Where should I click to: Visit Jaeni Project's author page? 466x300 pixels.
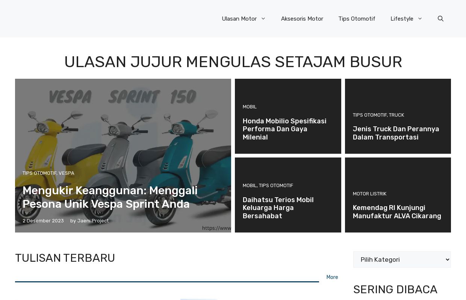(93, 221)
